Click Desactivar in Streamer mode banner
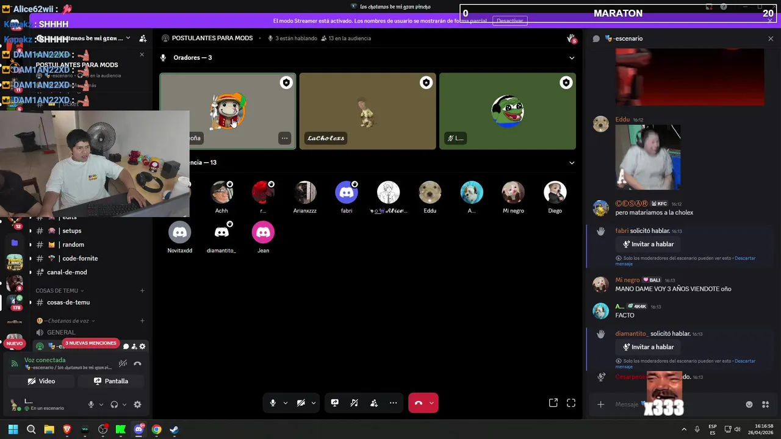The image size is (781, 439). tap(509, 21)
